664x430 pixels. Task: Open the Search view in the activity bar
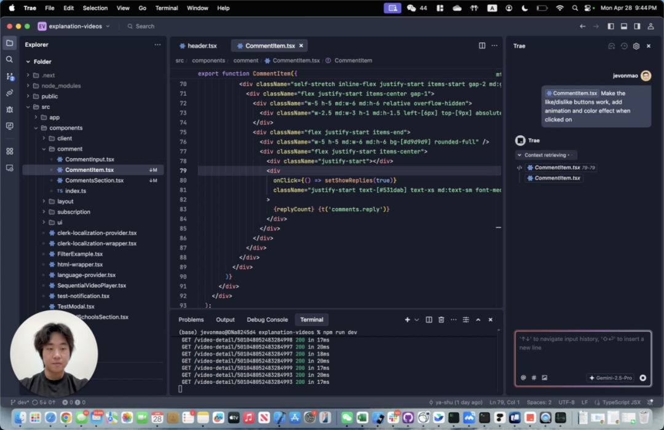tap(9, 60)
